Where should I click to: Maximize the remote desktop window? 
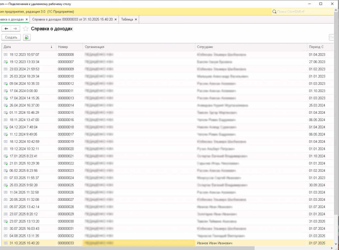pos(320,4)
